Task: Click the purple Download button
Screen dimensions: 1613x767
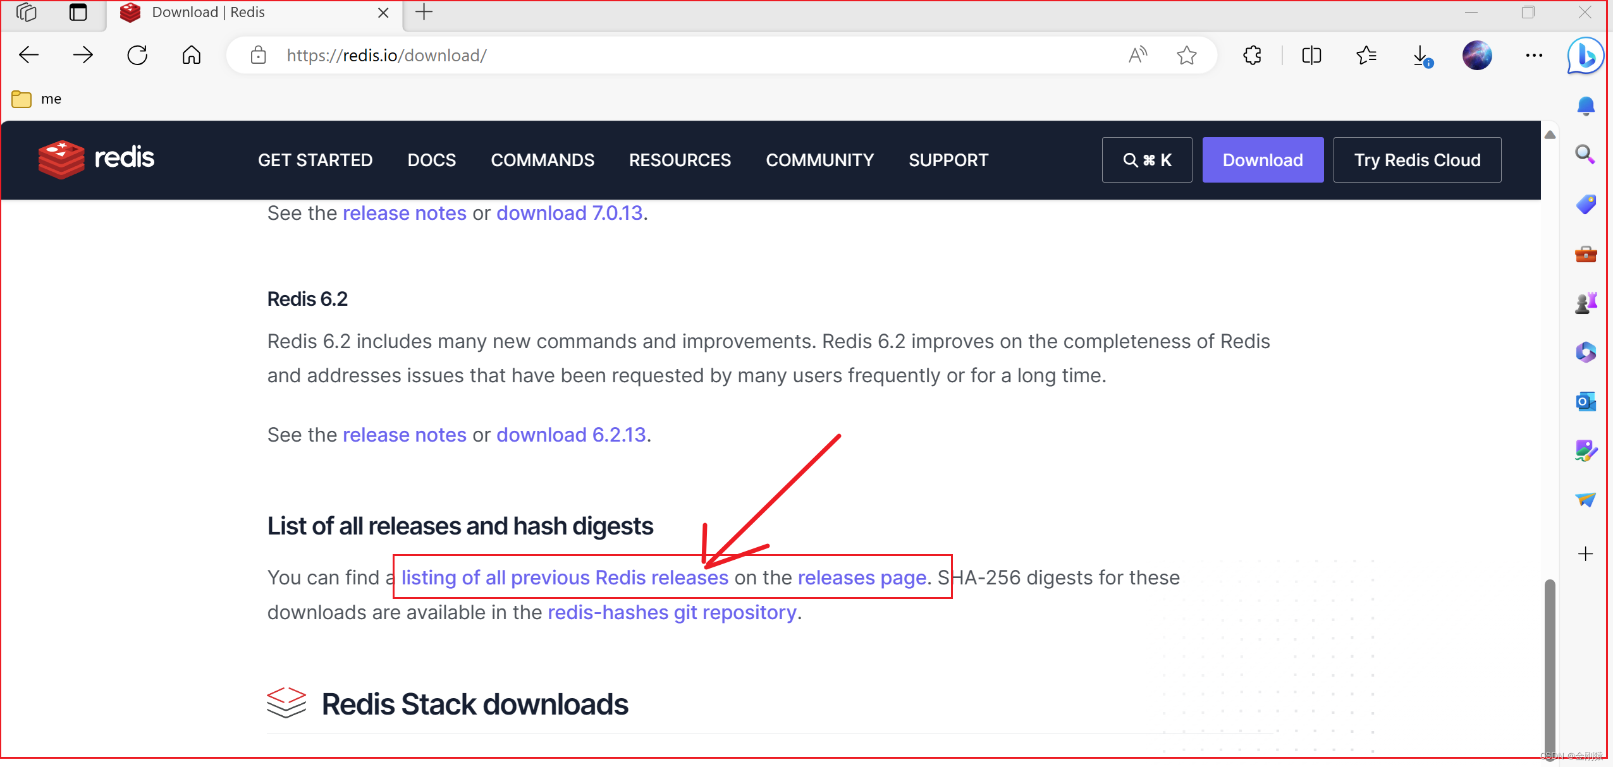Action: [1263, 160]
